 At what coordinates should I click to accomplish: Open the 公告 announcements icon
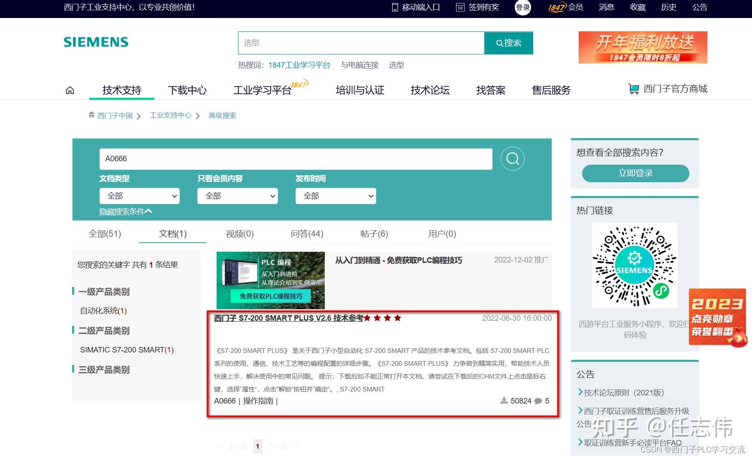pyautogui.click(x=700, y=7)
